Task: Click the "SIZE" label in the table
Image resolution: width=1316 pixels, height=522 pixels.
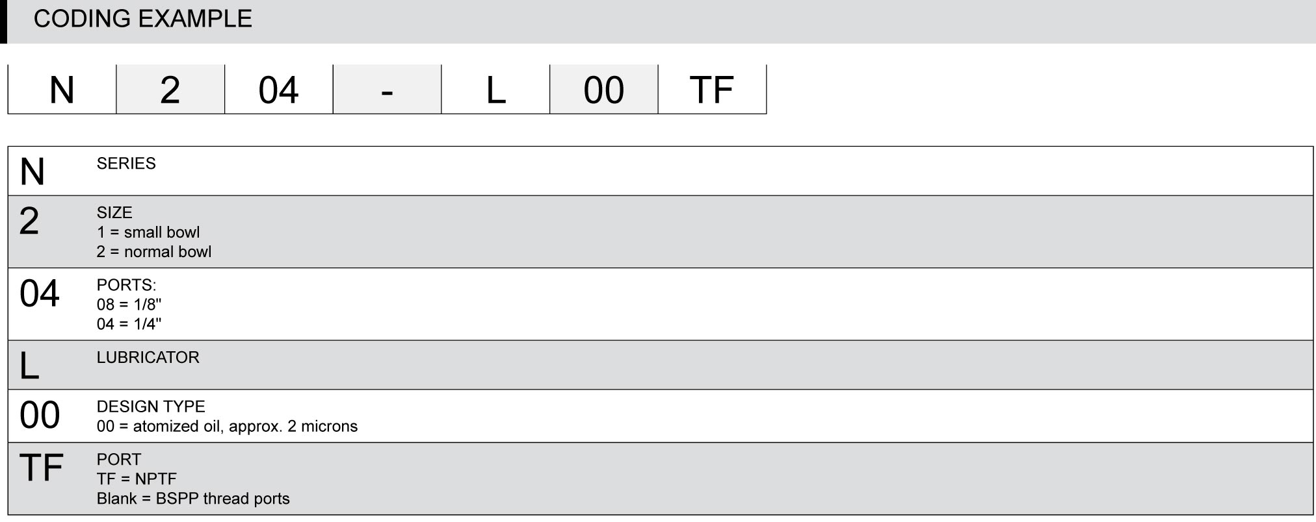Action: point(114,213)
